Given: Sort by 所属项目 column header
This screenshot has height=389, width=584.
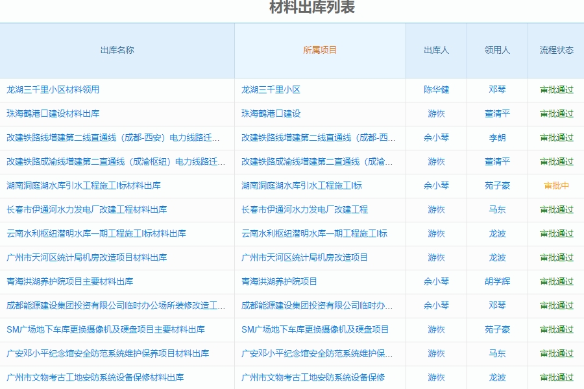Looking at the screenshot, I should coord(319,51).
